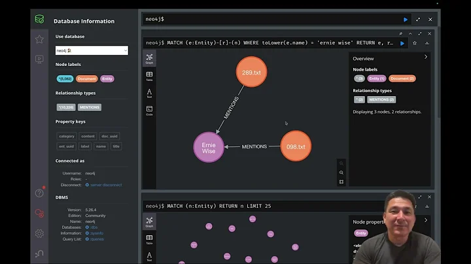Click the doc_uuid property key
Viewport: 471px width, 264px height.
pos(109,136)
